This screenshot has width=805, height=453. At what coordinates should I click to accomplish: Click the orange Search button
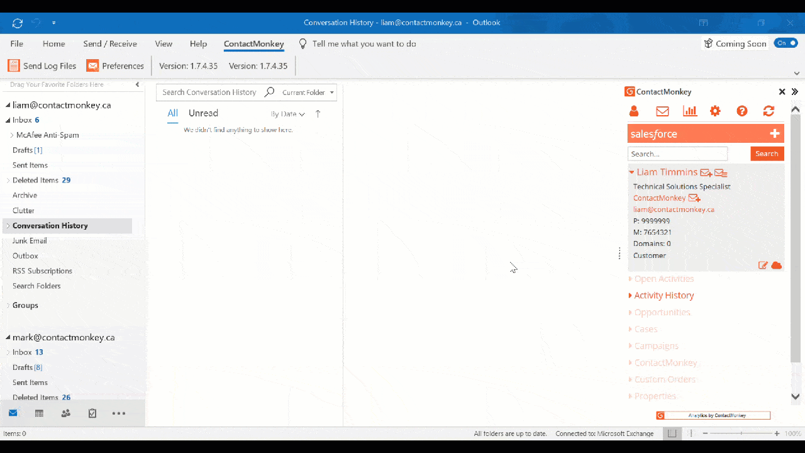point(767,154)
